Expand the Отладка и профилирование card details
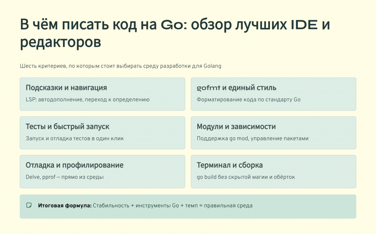This screenshot has height=234, width=376. click(x=102, y=171)
